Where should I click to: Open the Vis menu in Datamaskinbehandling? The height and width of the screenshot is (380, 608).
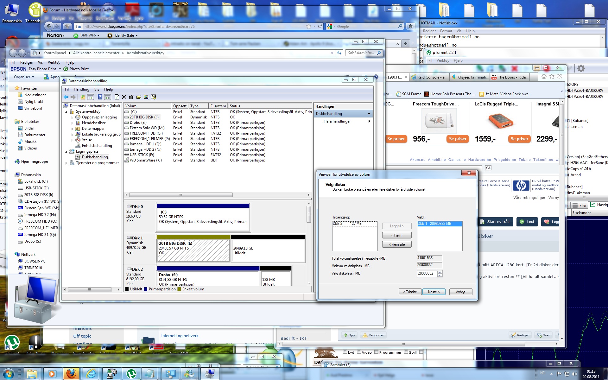[x=97, y=89]
